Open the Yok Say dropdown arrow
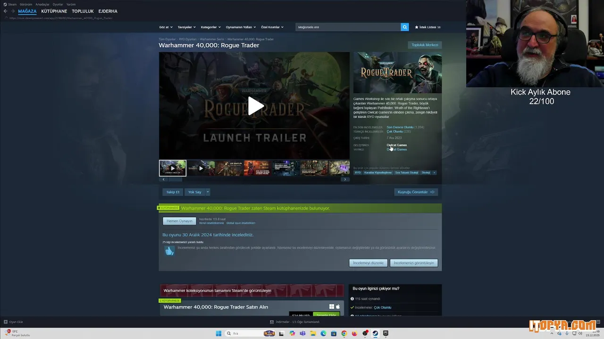 208,192
